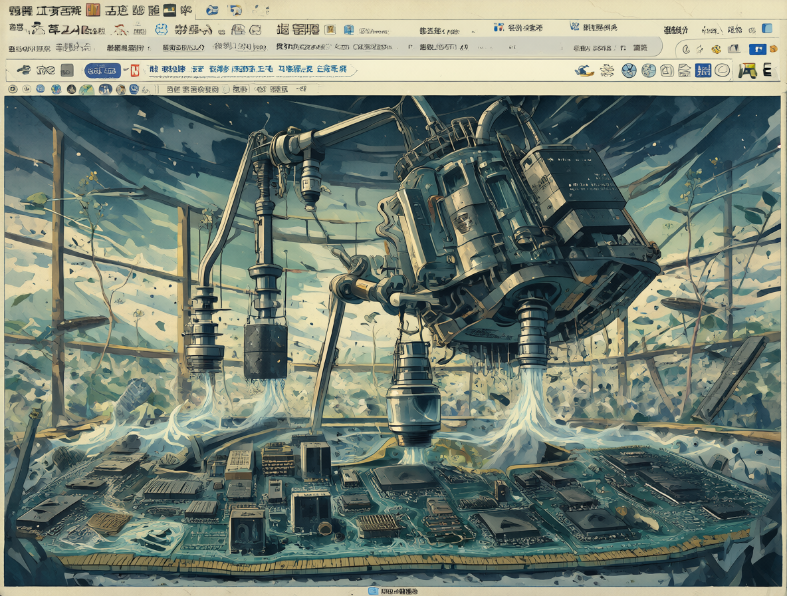Click the blue flower-knot icon in the second row

(x=161, y=30)
